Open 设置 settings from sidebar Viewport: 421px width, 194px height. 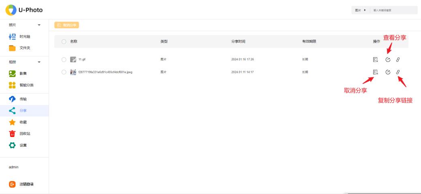click(24, 145)
